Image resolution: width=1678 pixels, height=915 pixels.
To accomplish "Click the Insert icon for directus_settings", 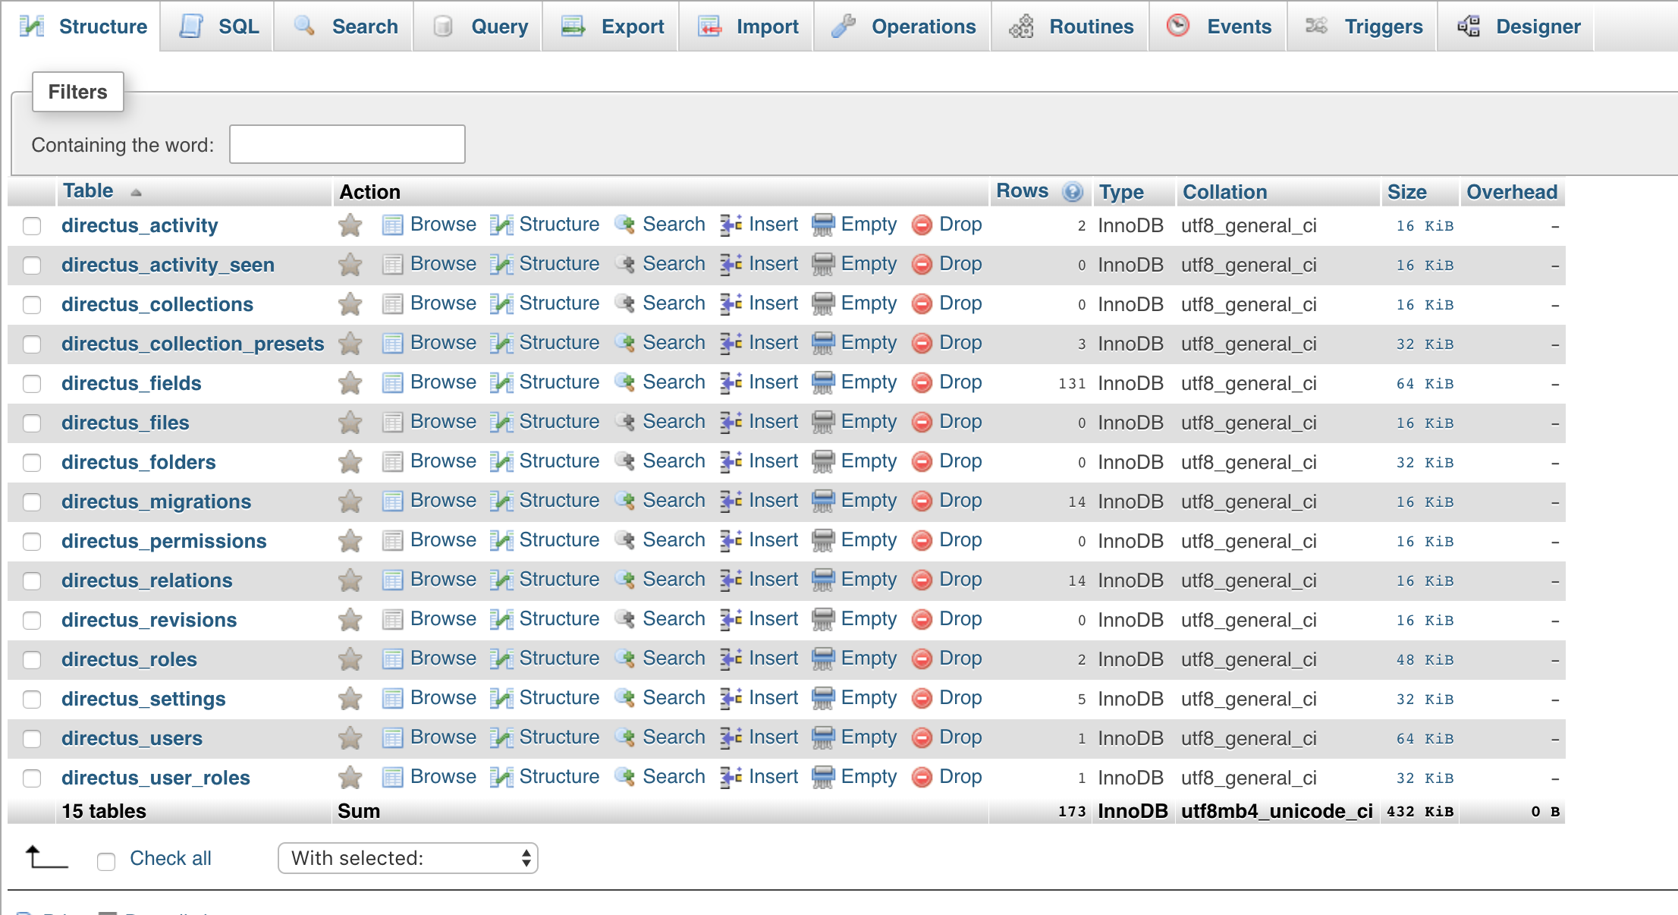I will pyautogui.click(x=731, y=698).
